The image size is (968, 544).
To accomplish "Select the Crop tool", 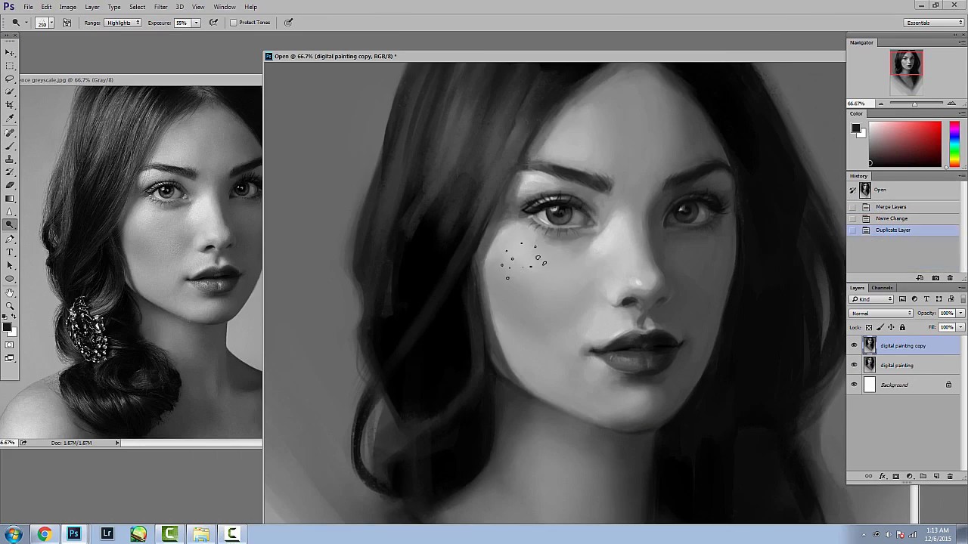I will (10, 105).
